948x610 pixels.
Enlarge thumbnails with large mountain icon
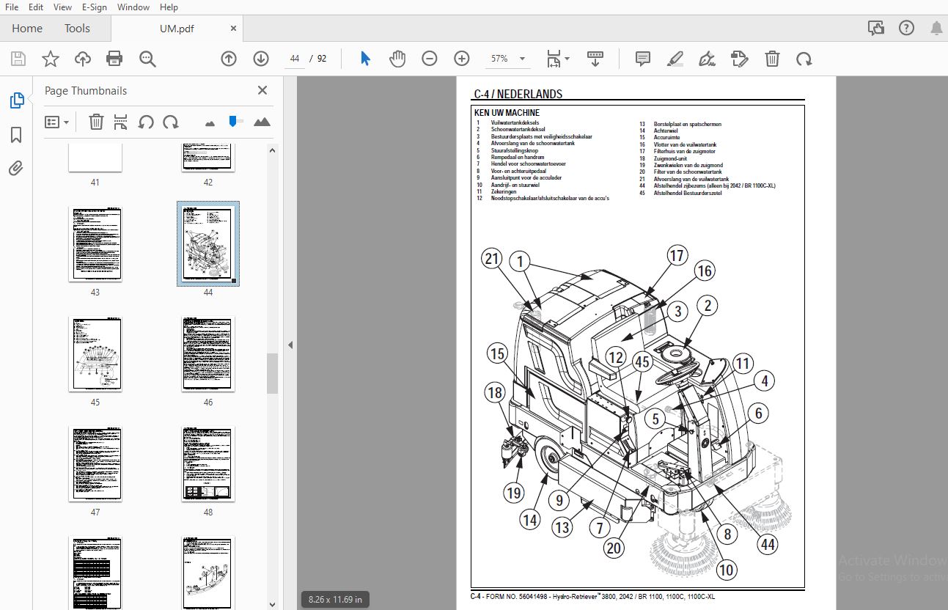262,122
